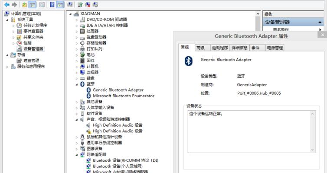Collapse the 系统工具 node
Viewport: 327px width, 173px height.
click(x=7, y=20)
